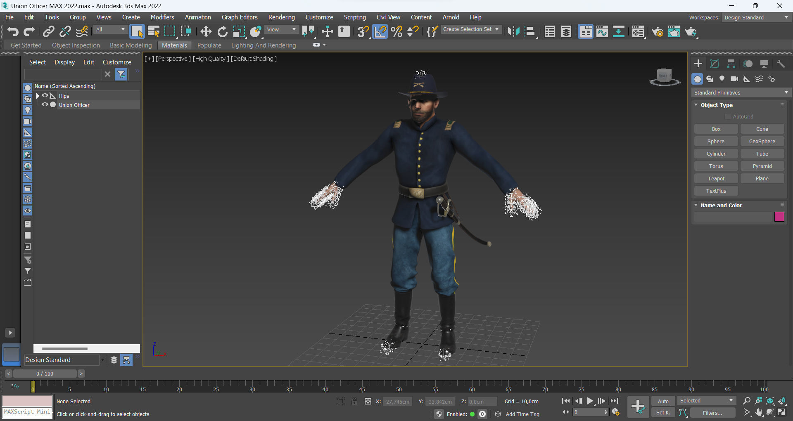This screenshot has width=793, height=421.
Task: Open the Workspaces Design Standard dropdown
Action: click(x=756, y=17)
